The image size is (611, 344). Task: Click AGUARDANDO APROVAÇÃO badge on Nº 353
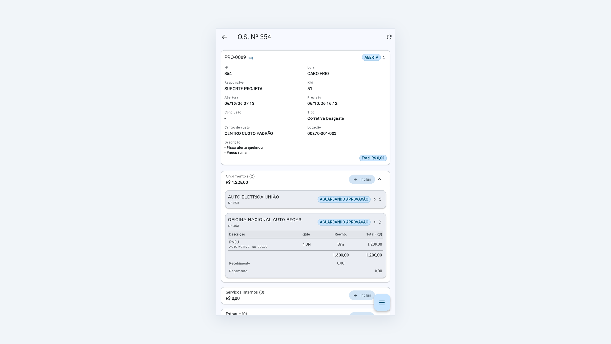point(344,199)
